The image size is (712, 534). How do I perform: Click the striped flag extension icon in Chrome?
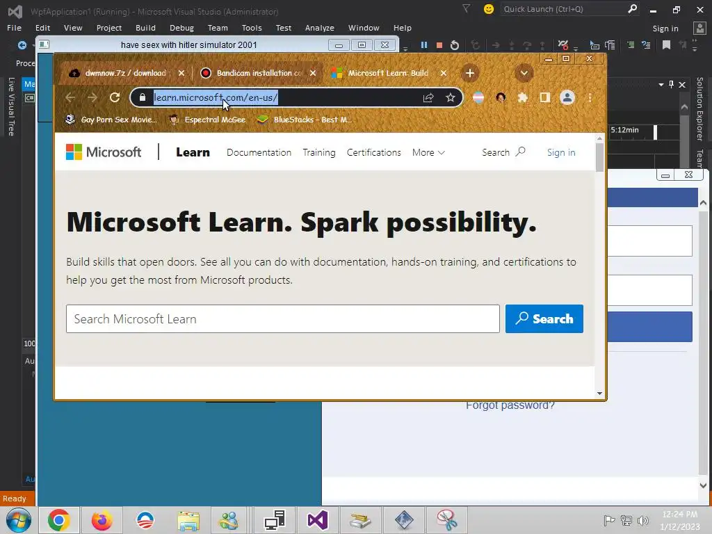(x=478, y=97)
